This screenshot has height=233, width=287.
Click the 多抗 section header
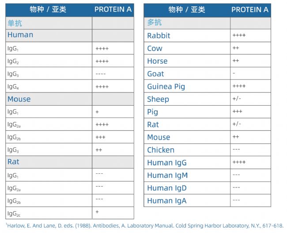(x=153, y=23)
